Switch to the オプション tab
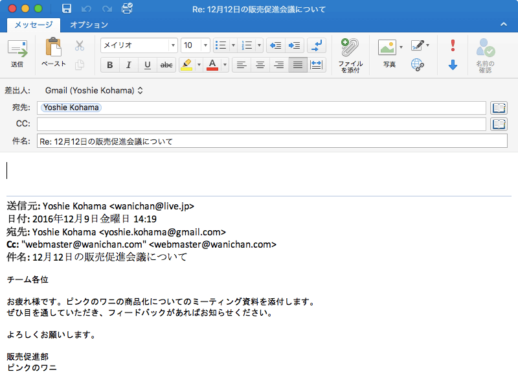518x389 pixels. (x=89, y=25)
